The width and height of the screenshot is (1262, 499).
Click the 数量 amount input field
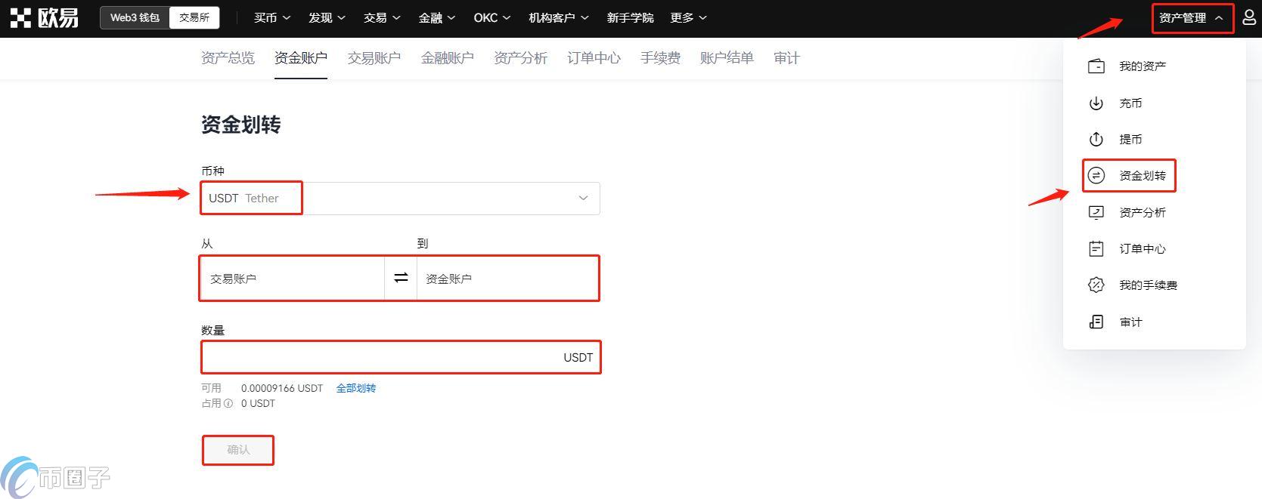401,357
